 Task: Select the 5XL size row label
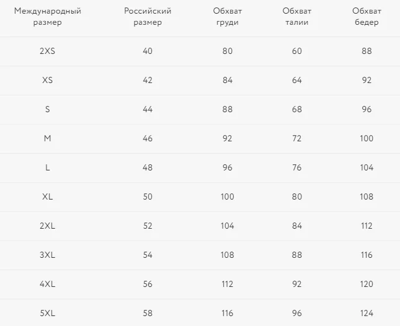pos(48,313)
